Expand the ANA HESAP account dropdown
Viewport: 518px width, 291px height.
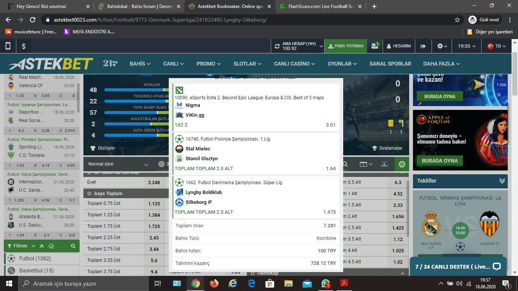point(321,46)
